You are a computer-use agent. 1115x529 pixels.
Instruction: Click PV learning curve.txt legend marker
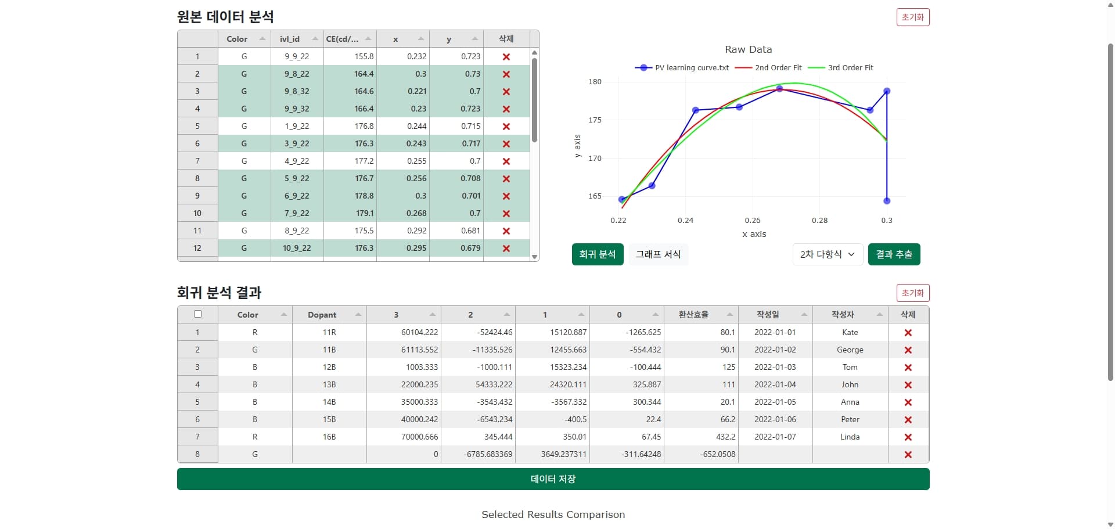point(643,68)
